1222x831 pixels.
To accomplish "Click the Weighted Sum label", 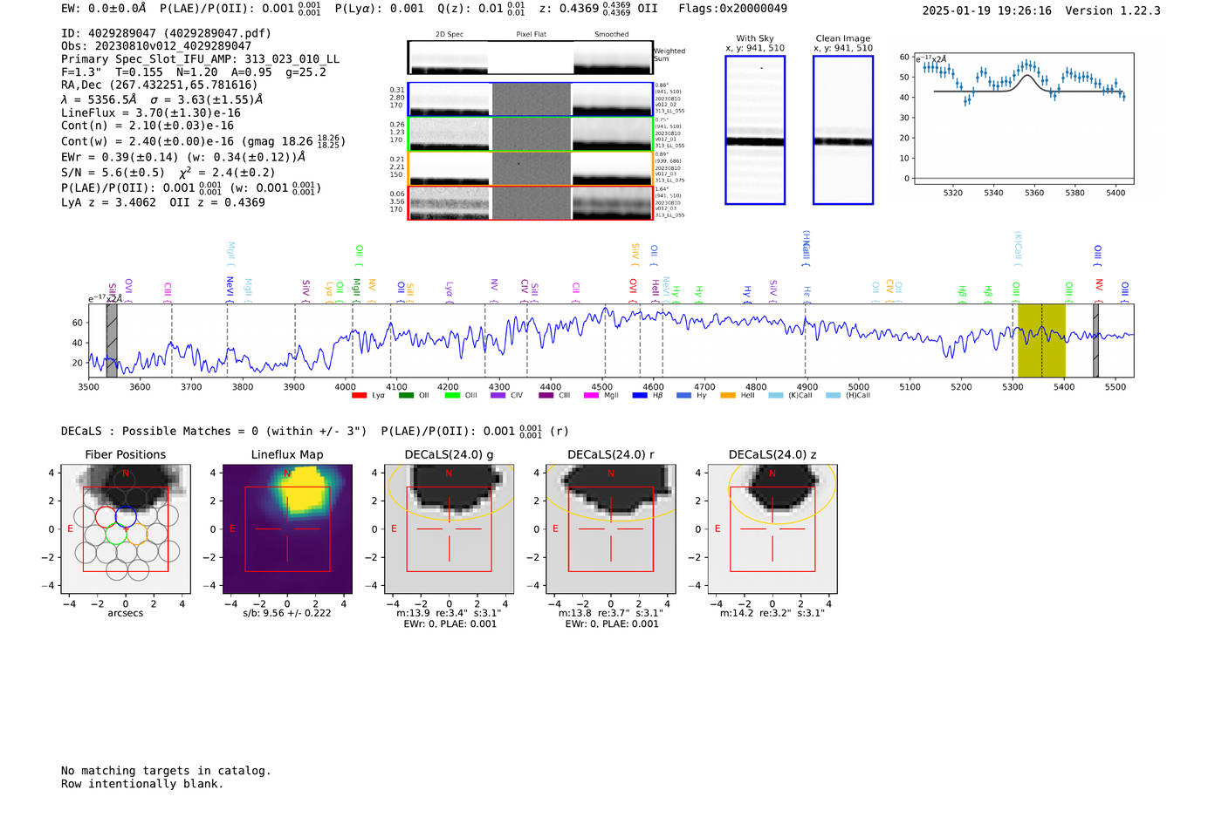I will pyautogui.click(x=669, y=55).
